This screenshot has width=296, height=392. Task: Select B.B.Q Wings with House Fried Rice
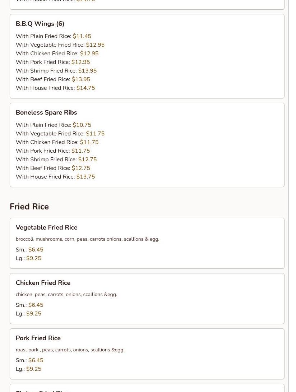pyautogui.click(x=55, y=88)
